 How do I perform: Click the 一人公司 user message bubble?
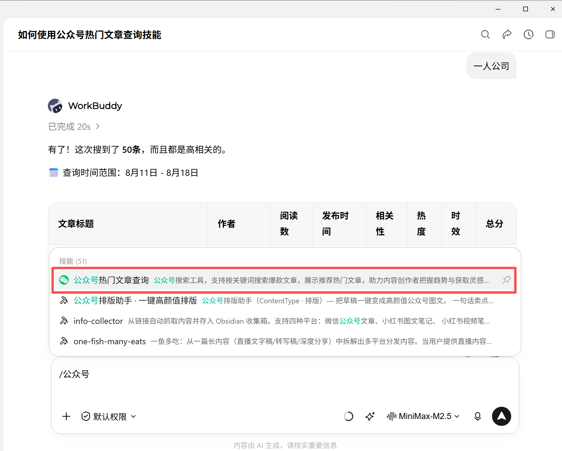coord(491,66)
